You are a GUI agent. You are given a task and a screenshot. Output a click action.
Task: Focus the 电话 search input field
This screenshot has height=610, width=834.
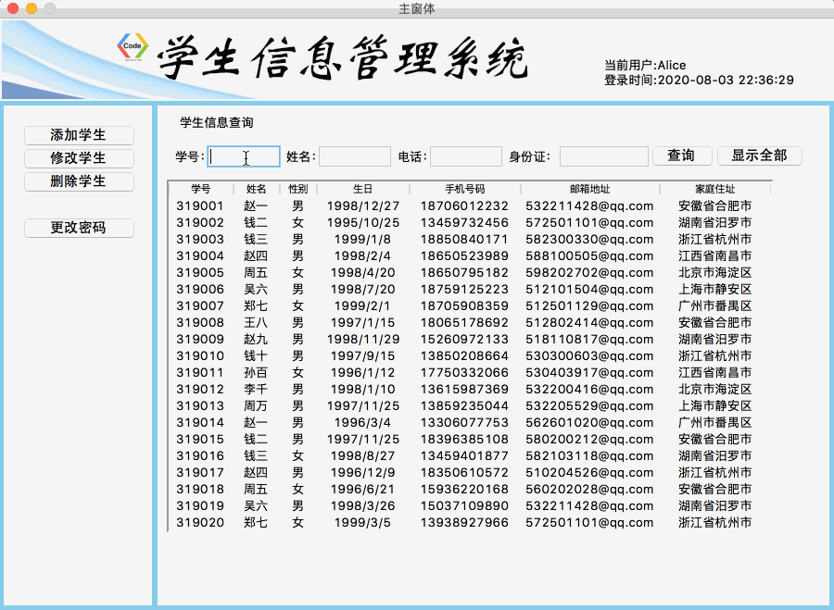[466, 156]
